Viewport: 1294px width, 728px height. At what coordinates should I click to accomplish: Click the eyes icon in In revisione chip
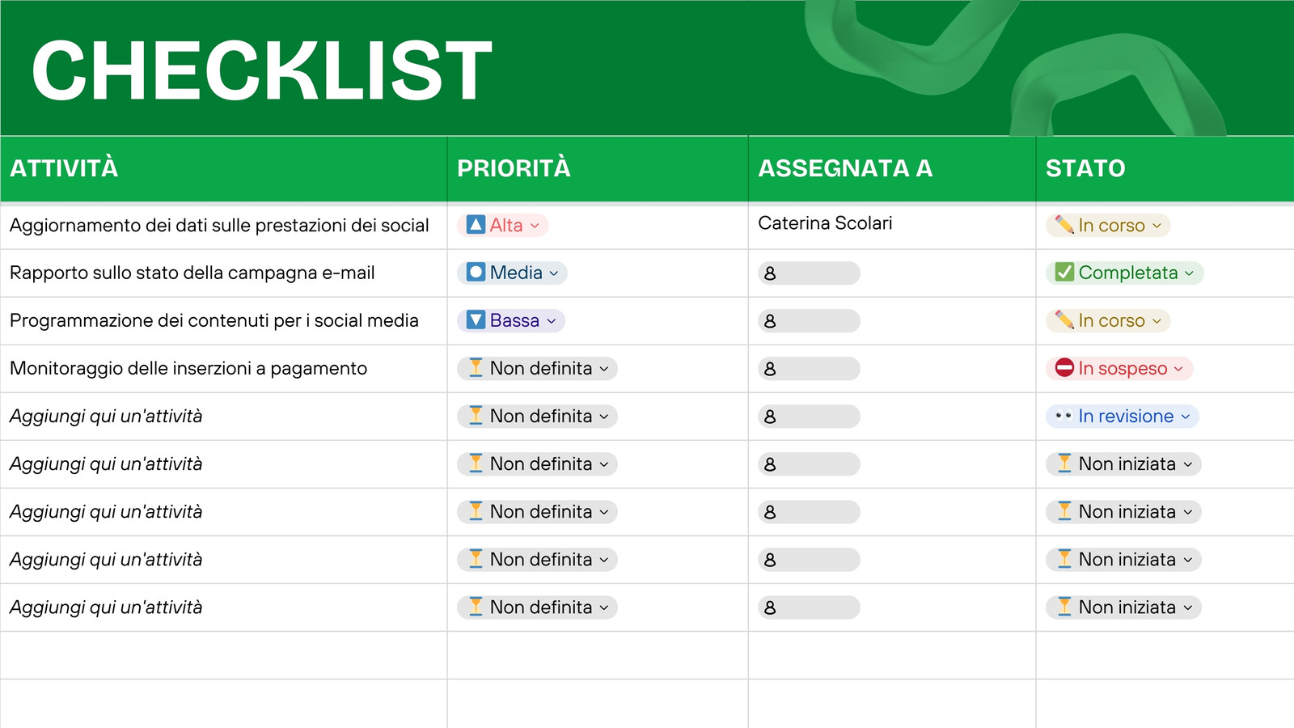click(1064, 416)
